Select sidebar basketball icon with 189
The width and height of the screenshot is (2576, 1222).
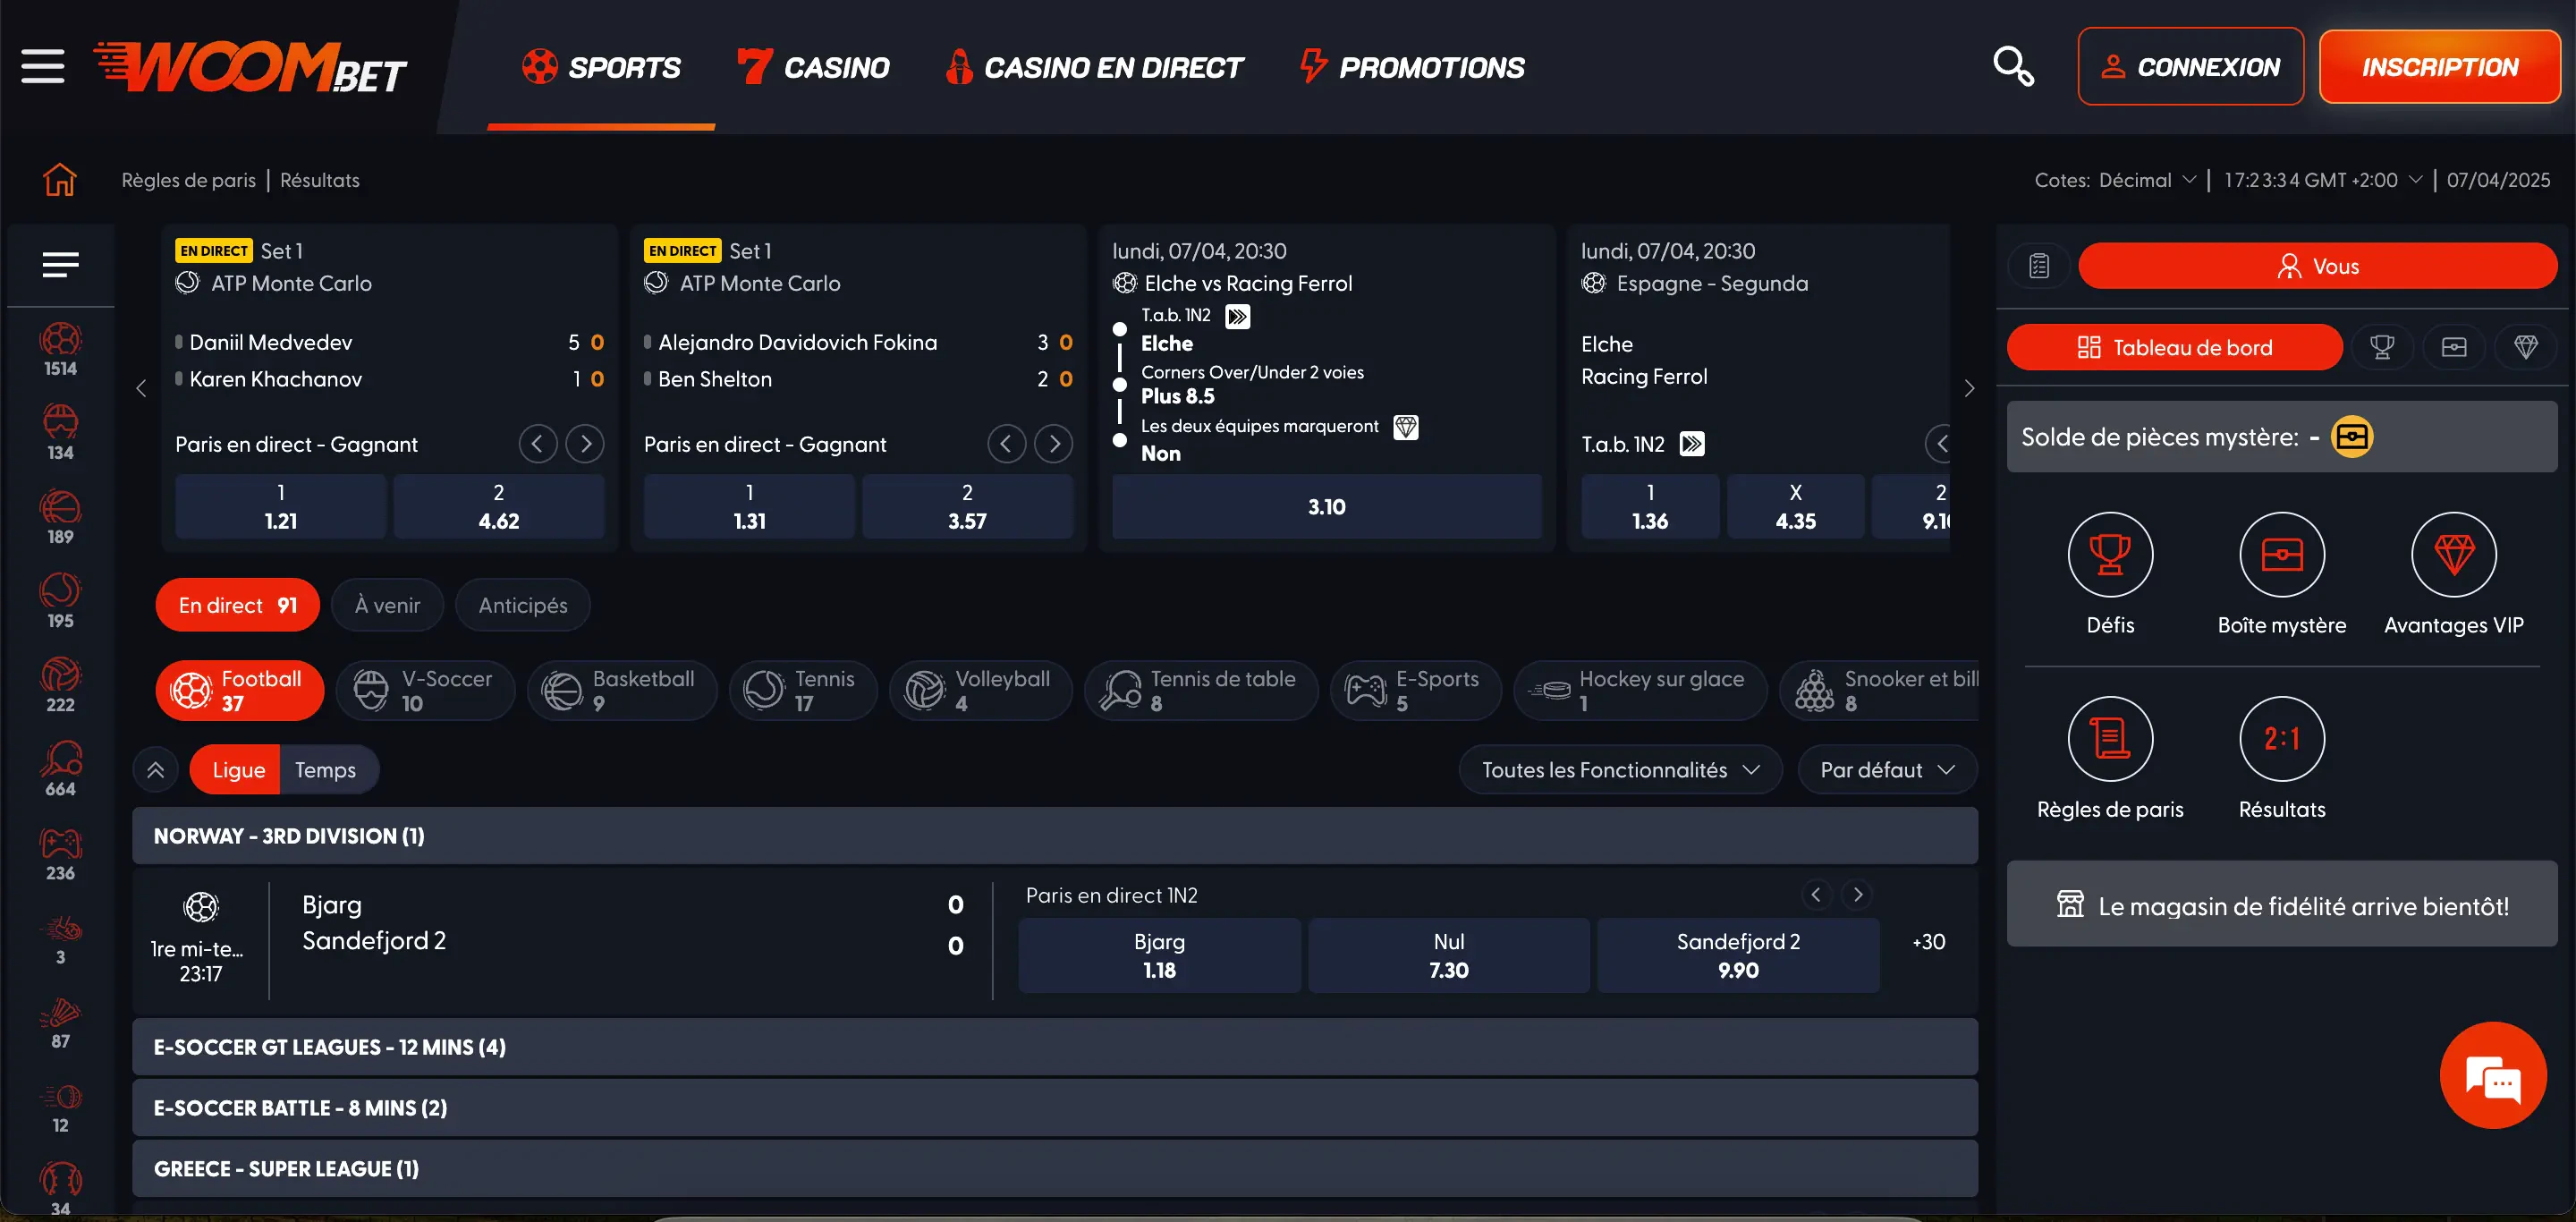click(60, 517)
